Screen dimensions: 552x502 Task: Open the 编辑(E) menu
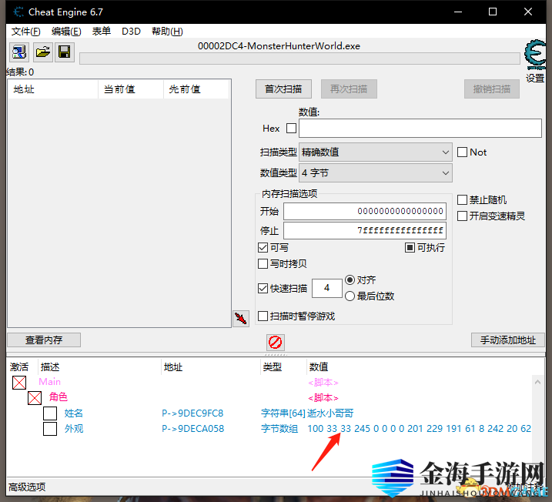(66, 32)
